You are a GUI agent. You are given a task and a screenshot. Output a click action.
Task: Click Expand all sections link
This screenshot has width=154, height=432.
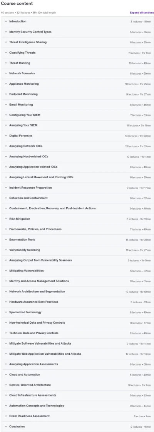click(x=142, y=13)
